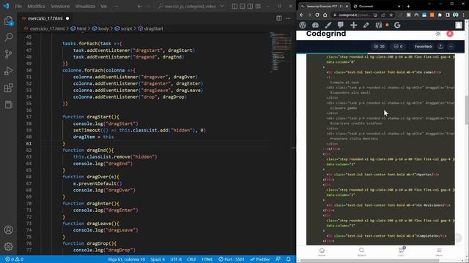Toggle the bottom panel layout icon

[243, 6]
